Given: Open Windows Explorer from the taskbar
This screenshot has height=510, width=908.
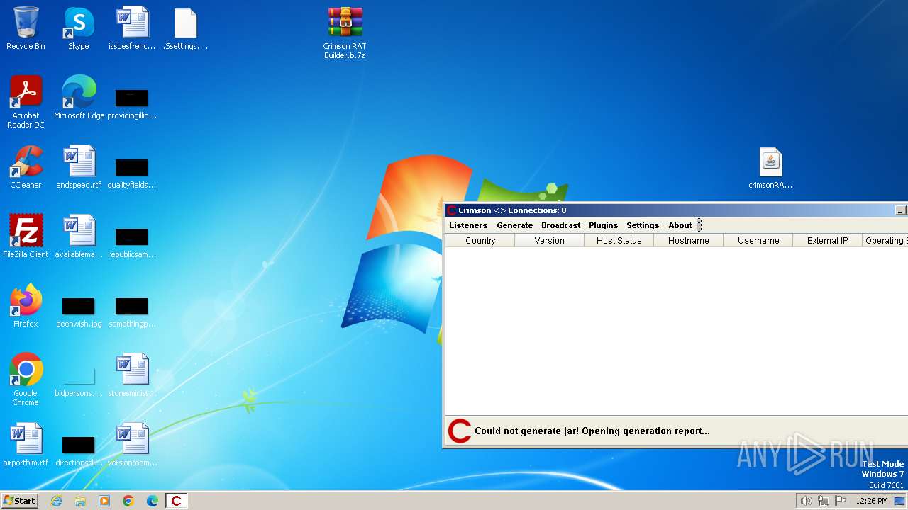Looking at the screenshot, I should [80, 501].
